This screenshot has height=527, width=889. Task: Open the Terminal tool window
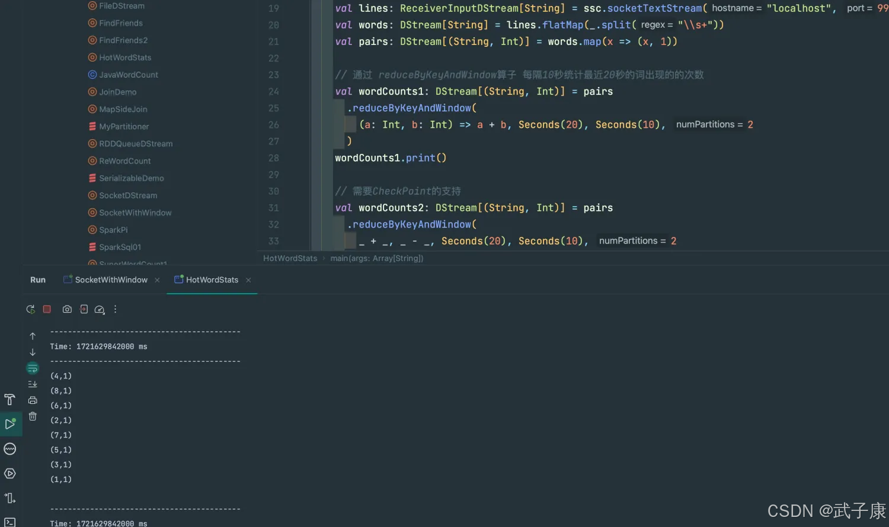pyautogui.click(x=9, y=522)
